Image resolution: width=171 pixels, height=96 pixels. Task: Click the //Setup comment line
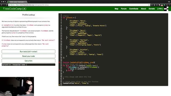(66, 16)
